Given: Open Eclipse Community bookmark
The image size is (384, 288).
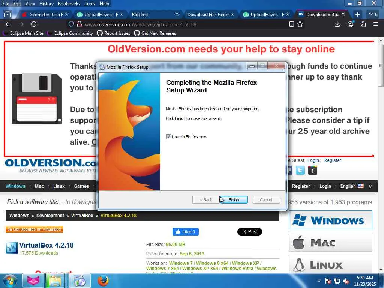Looking at the screenshot, I should [x=71, y=33].
